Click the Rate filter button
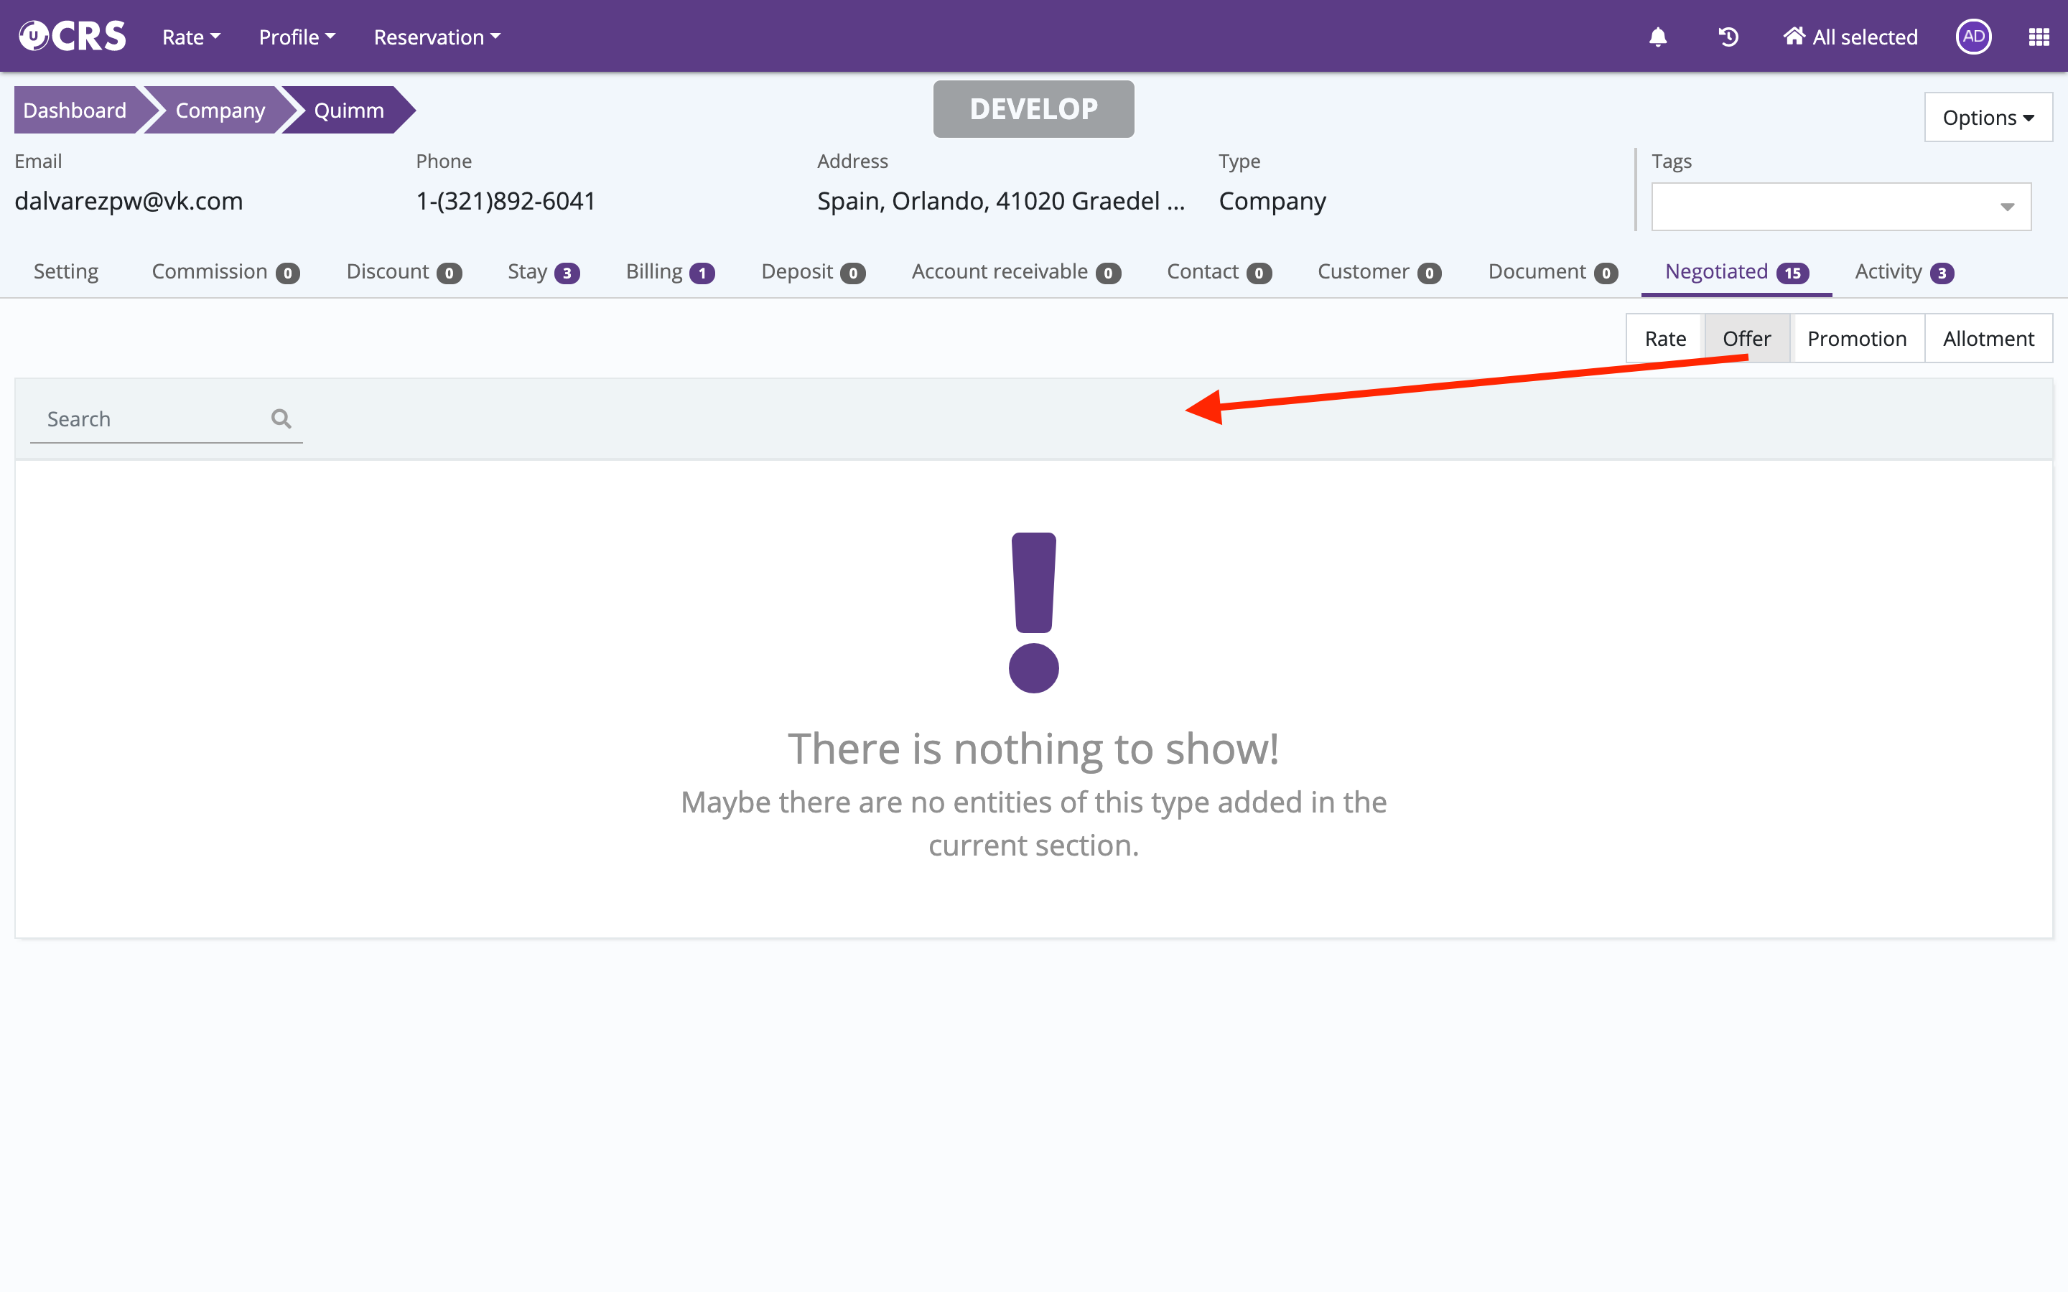Viewport: 2068px width, 1292px height. (x=1664, y=338)
